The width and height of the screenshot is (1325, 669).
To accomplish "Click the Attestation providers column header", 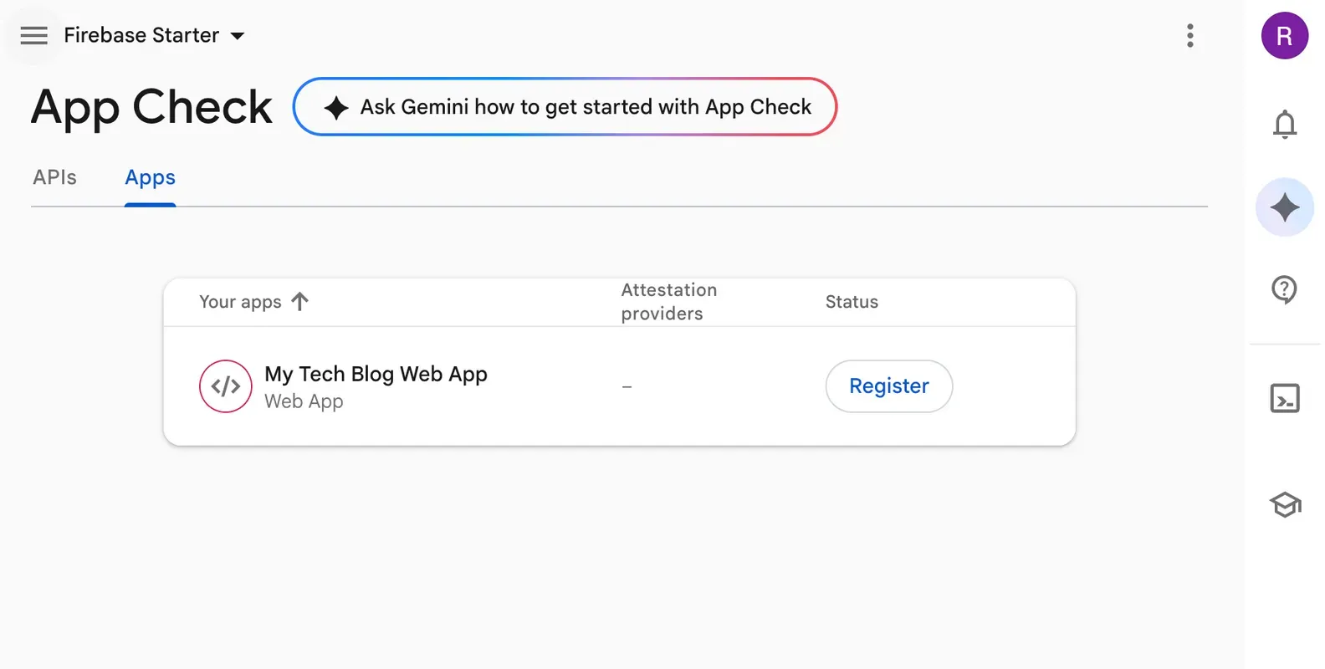I will click(668, 302).
